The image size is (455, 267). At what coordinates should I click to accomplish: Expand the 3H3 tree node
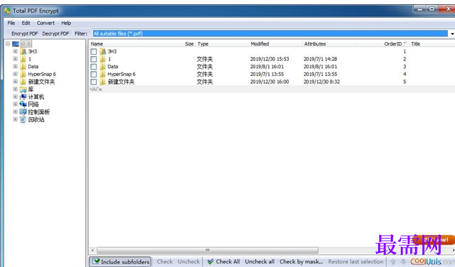(16, 51)
